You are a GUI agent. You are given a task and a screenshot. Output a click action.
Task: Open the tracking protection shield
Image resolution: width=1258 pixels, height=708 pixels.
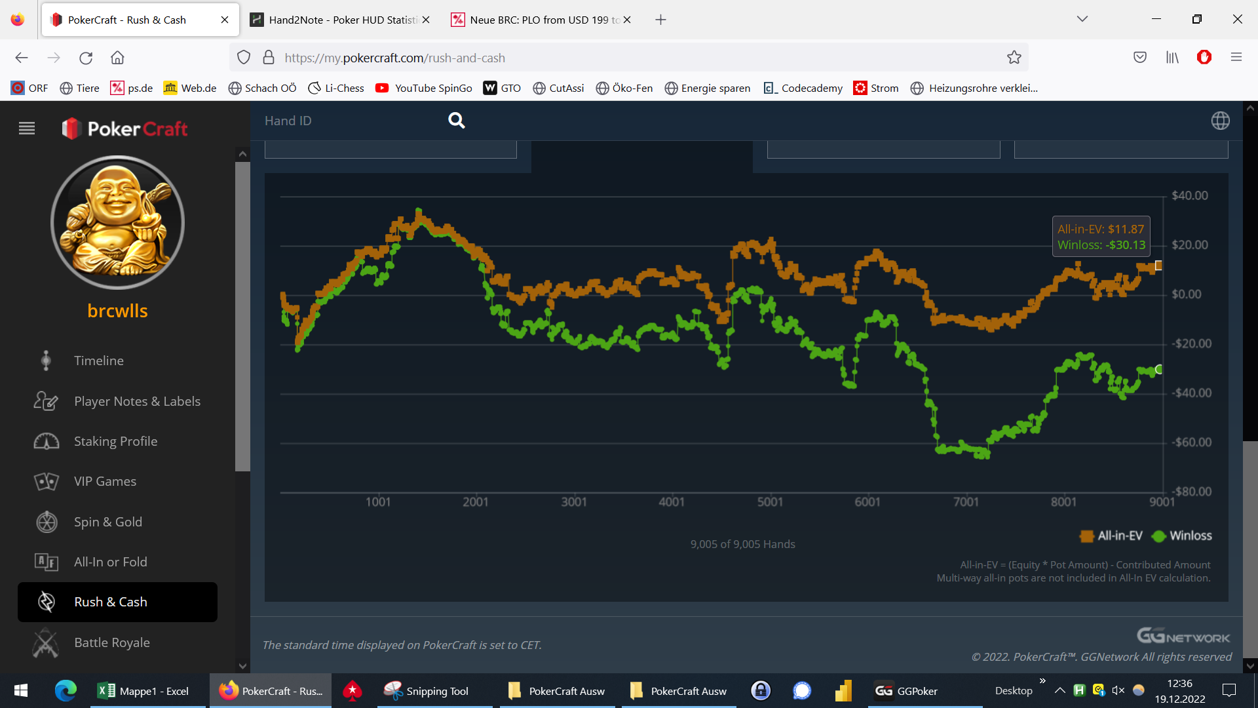(x=244, y=58)
